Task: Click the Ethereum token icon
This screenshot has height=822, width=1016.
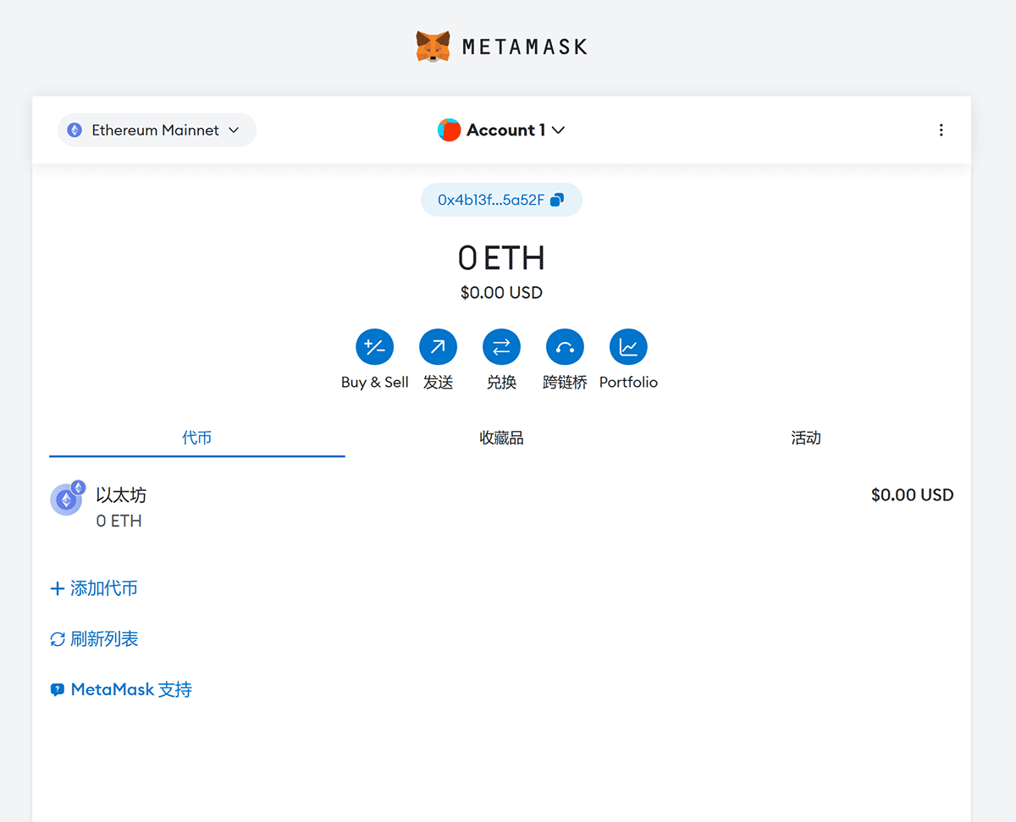Action: pos(66,499)
